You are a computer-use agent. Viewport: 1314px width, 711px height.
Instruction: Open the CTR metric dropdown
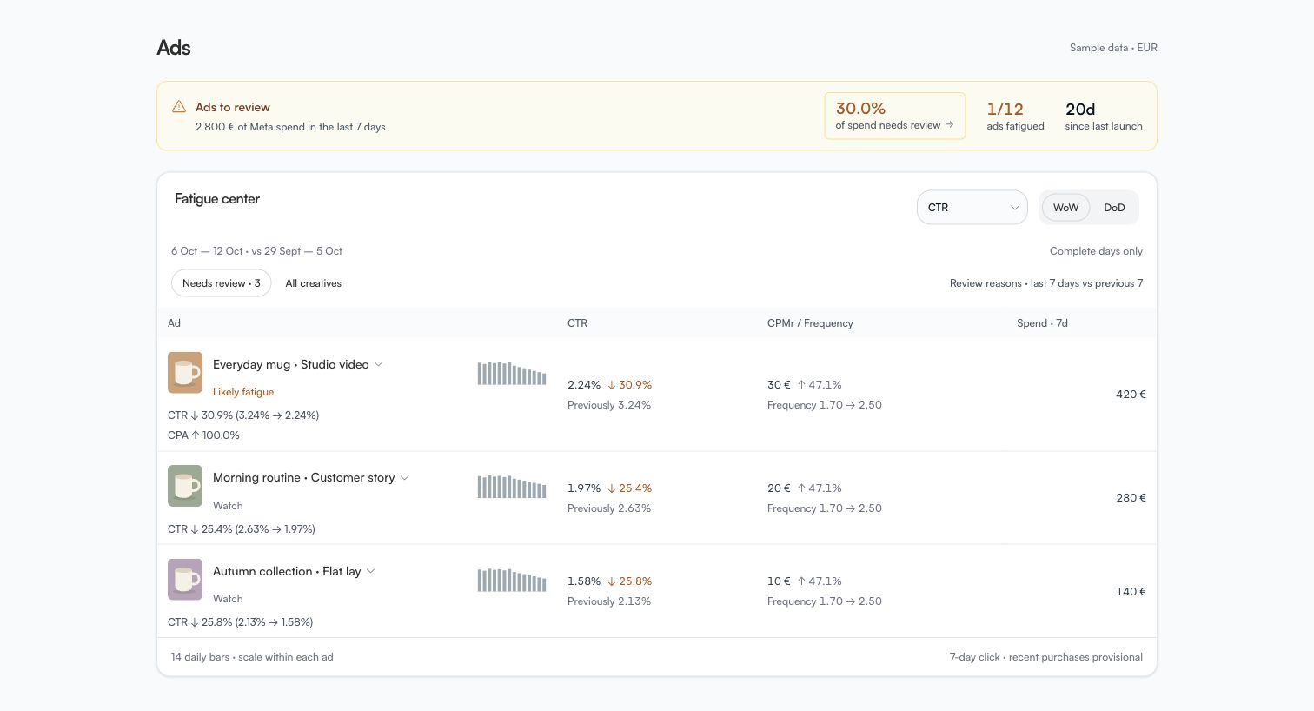coord(972,207)
